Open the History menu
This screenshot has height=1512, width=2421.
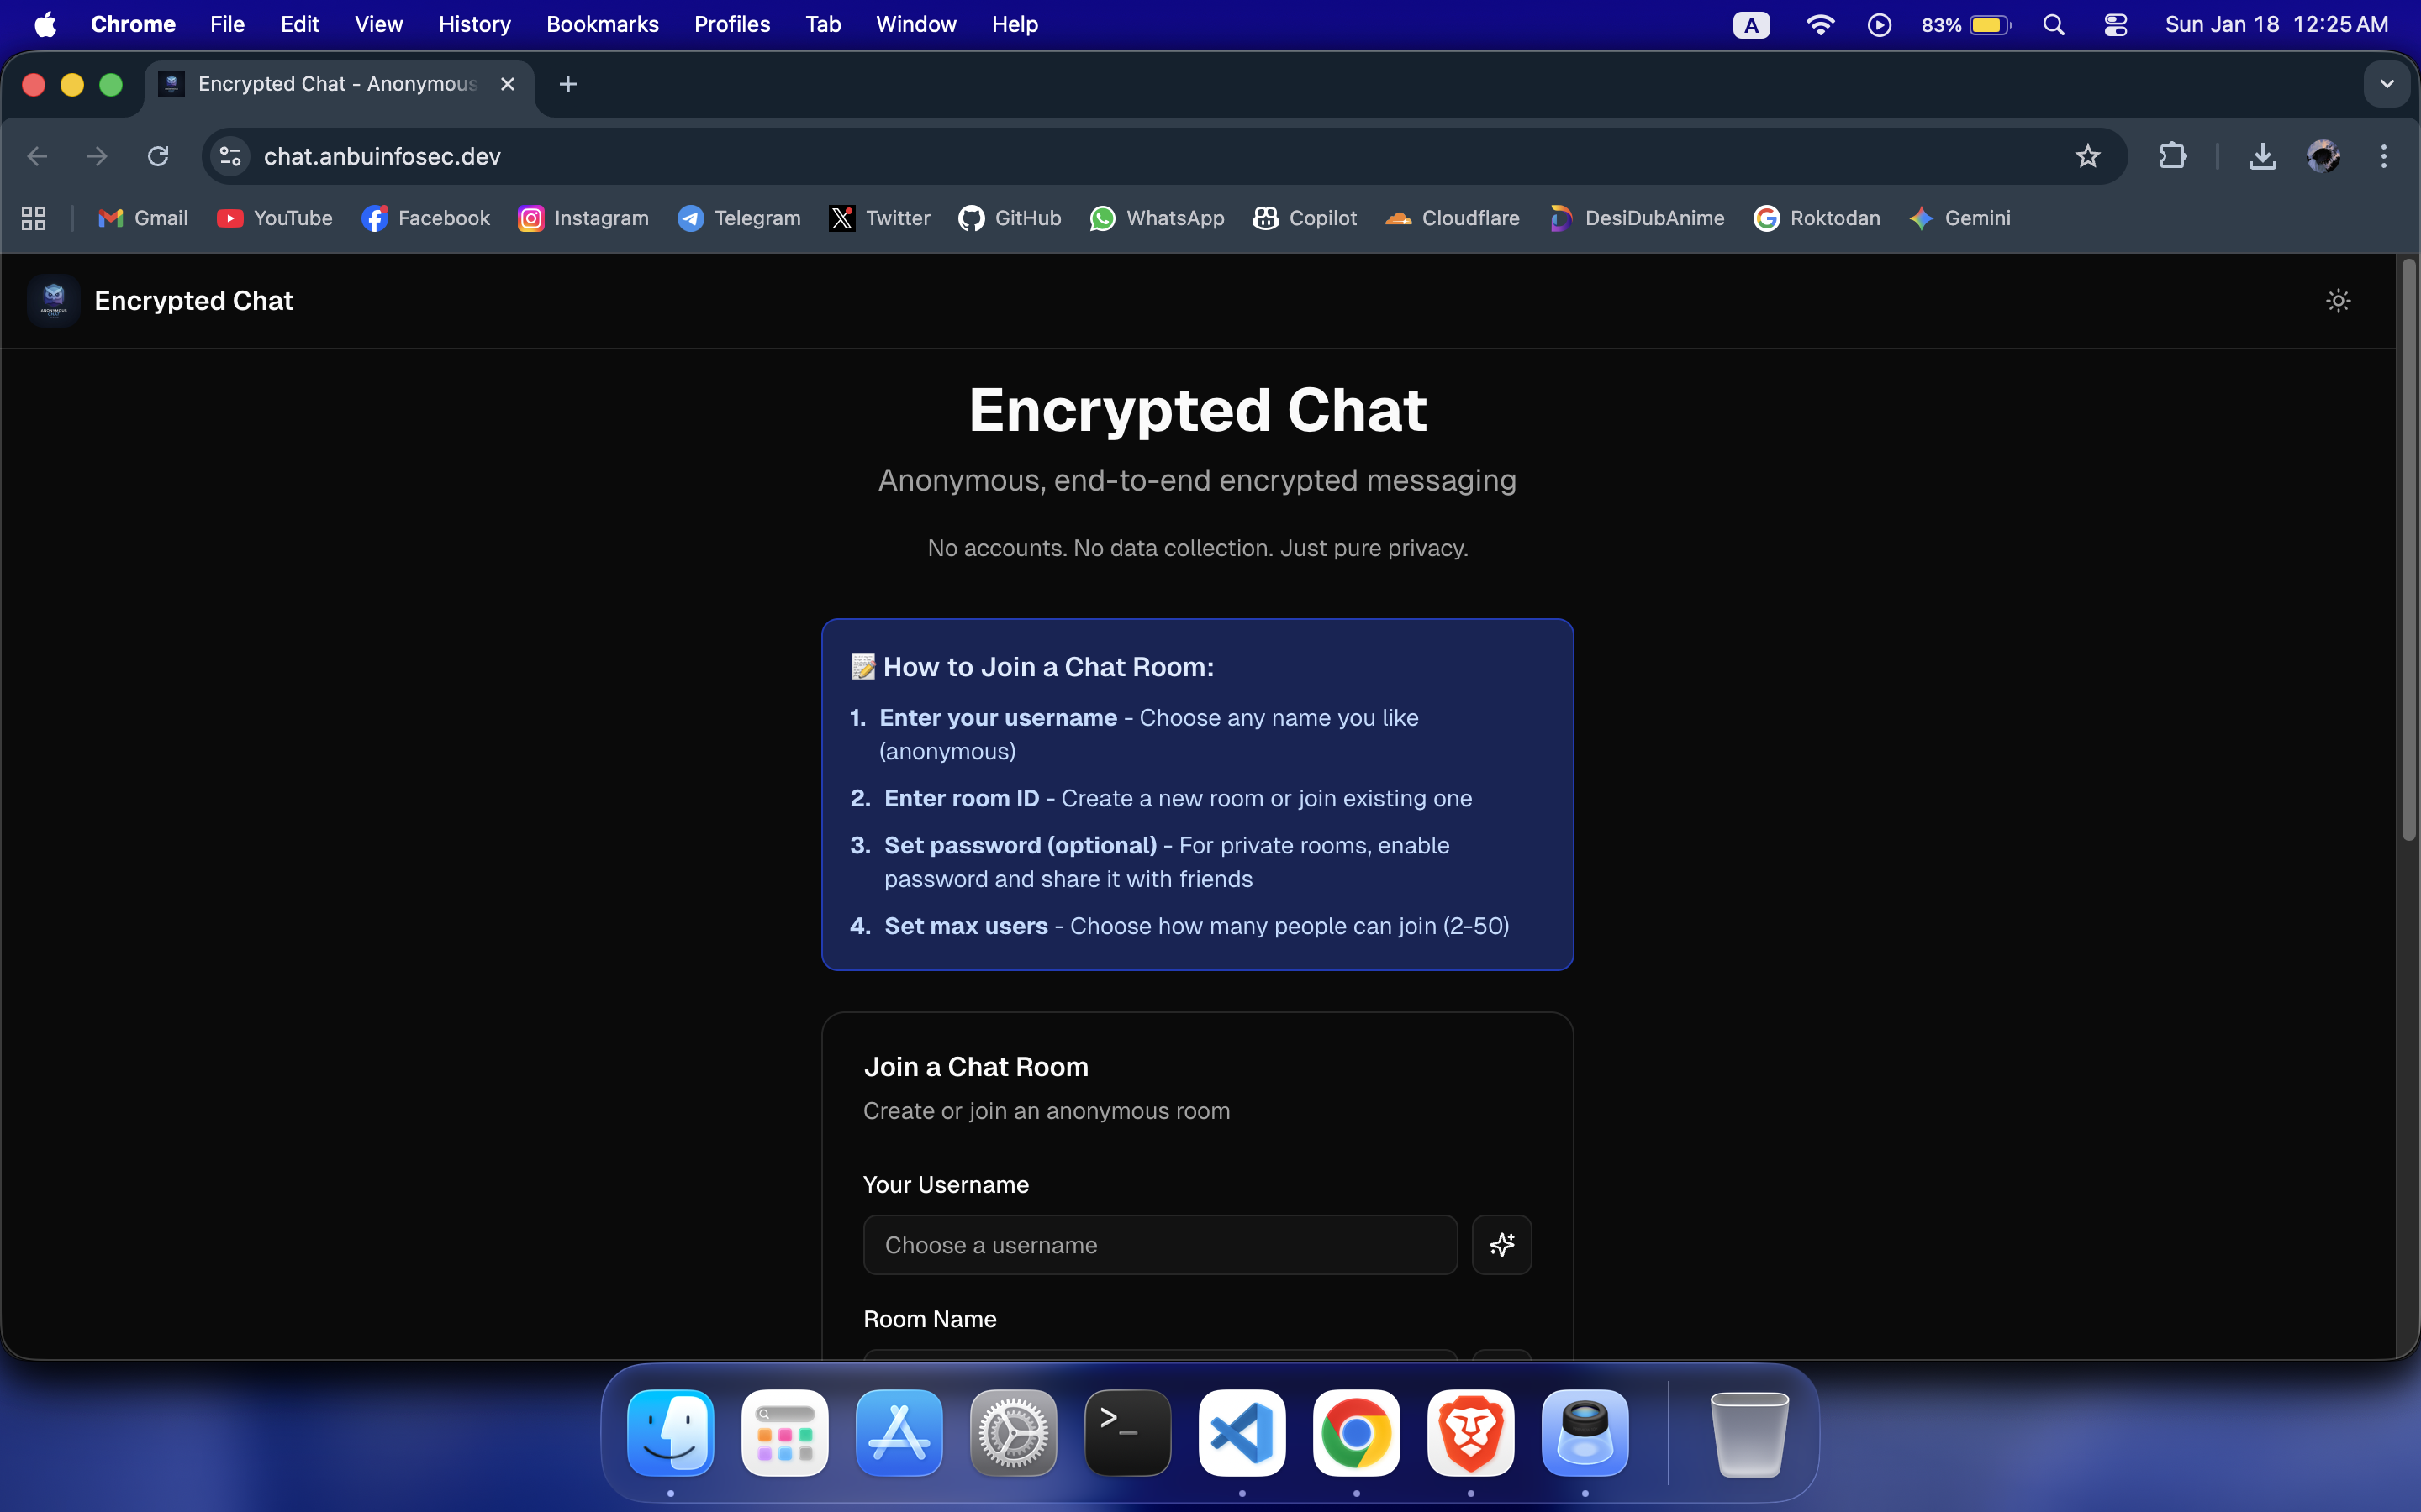coord(474,25)
